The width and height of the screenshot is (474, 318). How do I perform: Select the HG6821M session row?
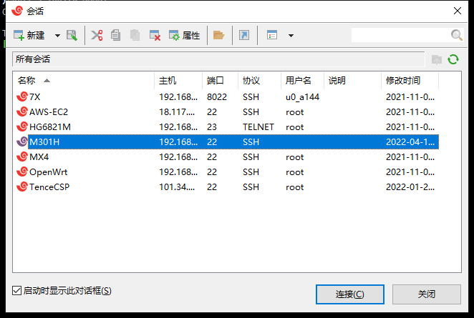(x=227, y=127)
